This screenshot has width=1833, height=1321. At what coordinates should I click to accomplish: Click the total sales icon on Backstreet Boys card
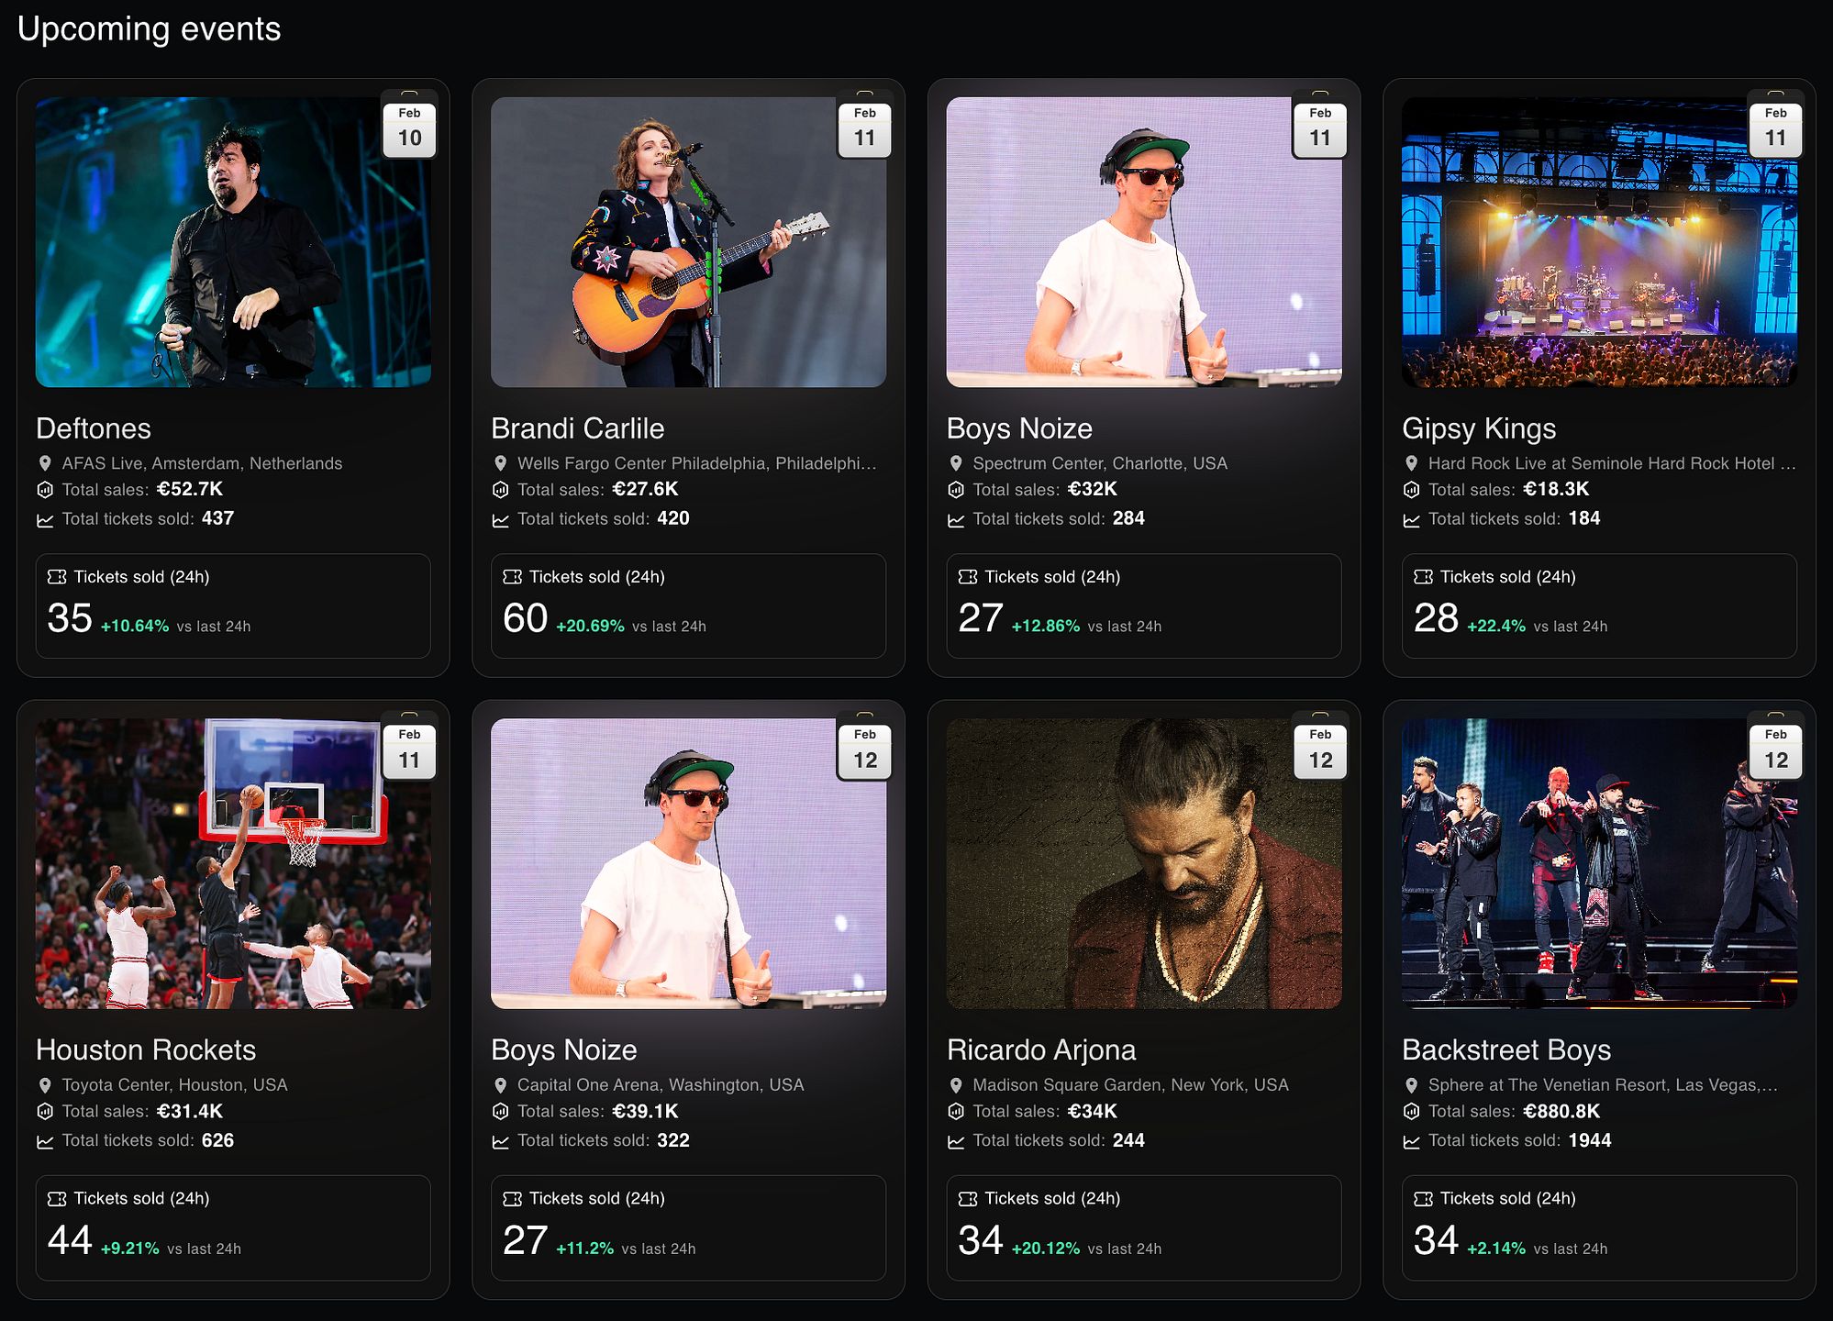tap(1411, 1112)
